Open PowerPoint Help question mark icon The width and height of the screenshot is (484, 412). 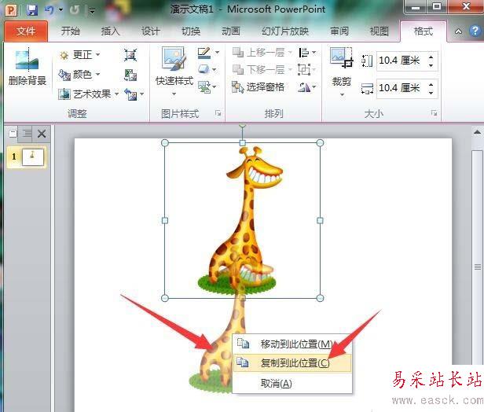point(475,31)
